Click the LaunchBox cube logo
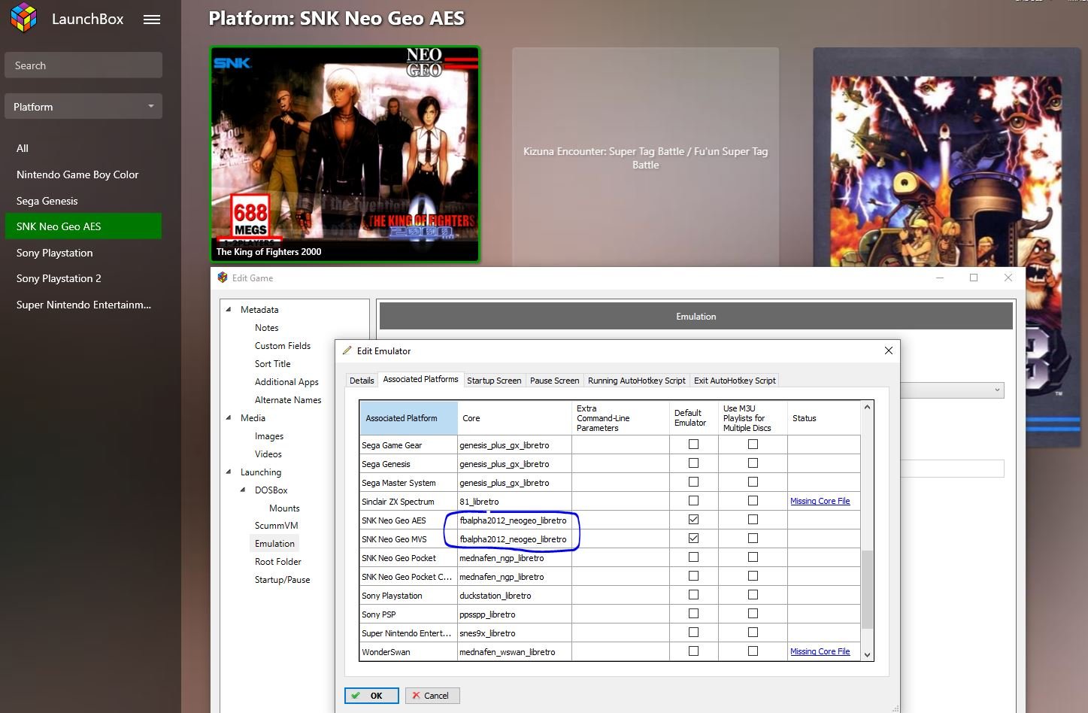This screenshot has height=713, width=1088. pyautogui.click(x=23, y=18)
